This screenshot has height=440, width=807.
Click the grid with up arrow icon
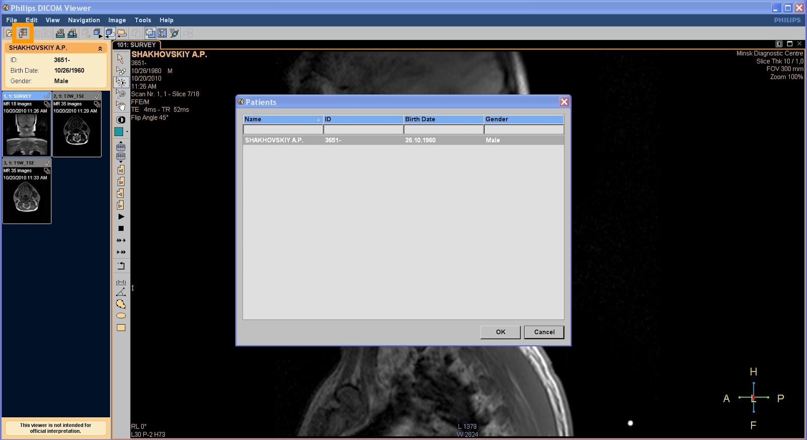point(121,147)
